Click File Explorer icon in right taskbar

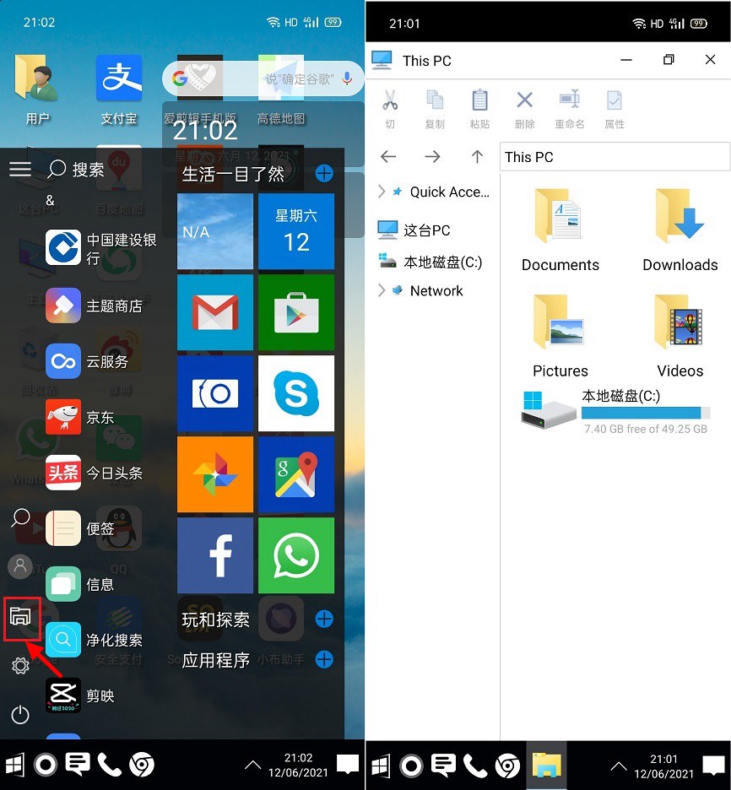point(547,766)
